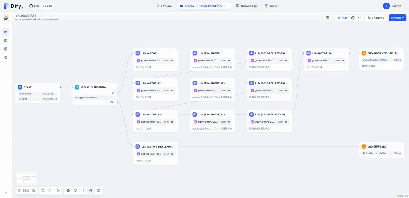Viewport: 409px width, 198px height.
Task: Click '最終的な出力' description in END node
Action: [368, 66]
